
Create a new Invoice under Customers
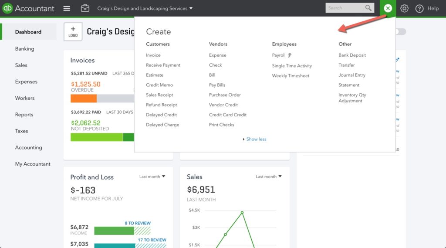tap(153, 55)
